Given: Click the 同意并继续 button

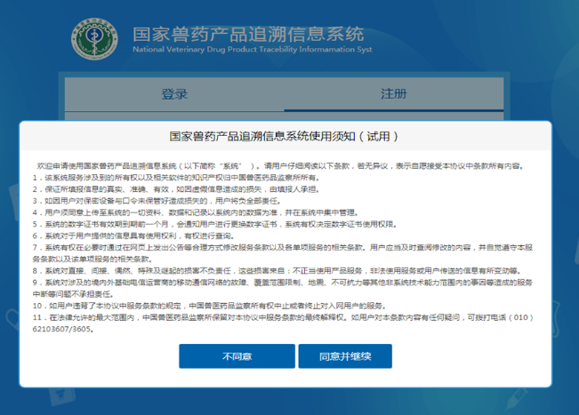Looking at the screenshot, I should [345, 356].
